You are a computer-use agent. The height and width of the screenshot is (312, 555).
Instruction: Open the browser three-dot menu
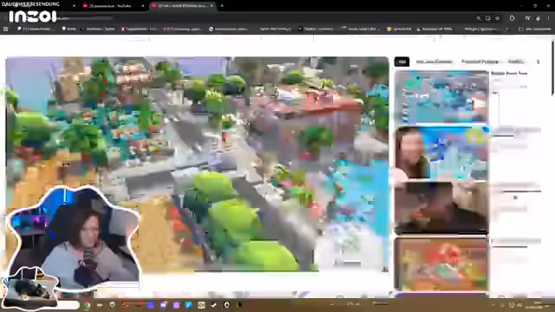[549, 18]
